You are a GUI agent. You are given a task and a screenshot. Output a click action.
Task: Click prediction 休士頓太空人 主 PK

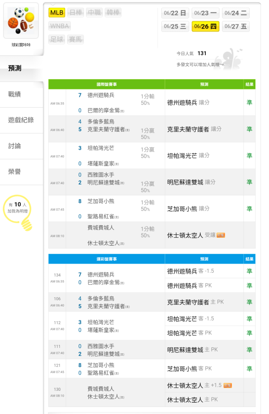(x=192, y=400)
